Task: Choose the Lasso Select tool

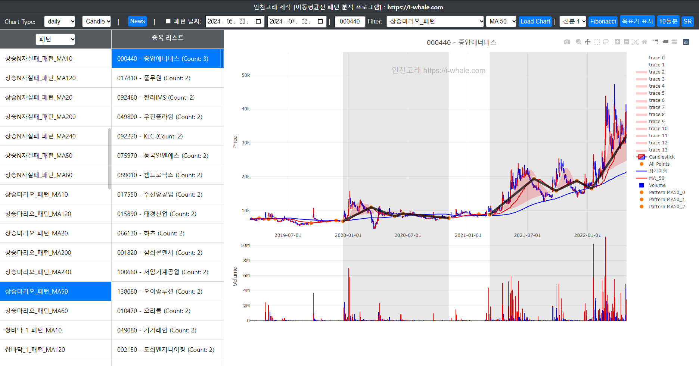Action: point(606,42)
